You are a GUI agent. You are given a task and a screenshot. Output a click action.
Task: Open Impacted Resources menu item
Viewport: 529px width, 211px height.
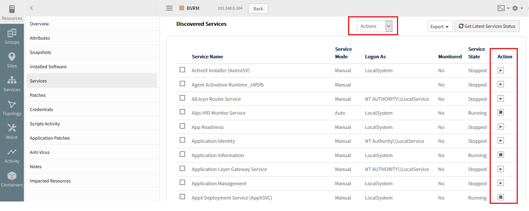pyautogui.click(x=50, y=181)
